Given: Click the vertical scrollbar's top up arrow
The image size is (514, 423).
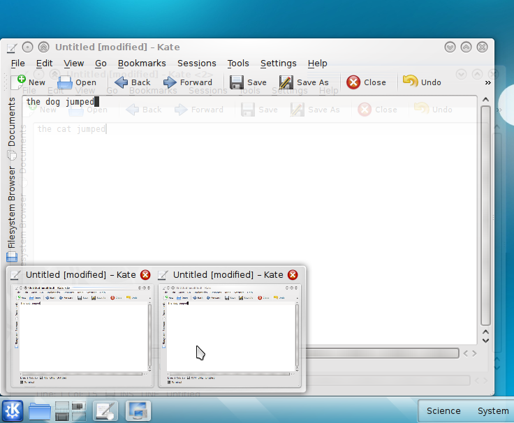Looking at the screenshot, I should pos(486,99).
